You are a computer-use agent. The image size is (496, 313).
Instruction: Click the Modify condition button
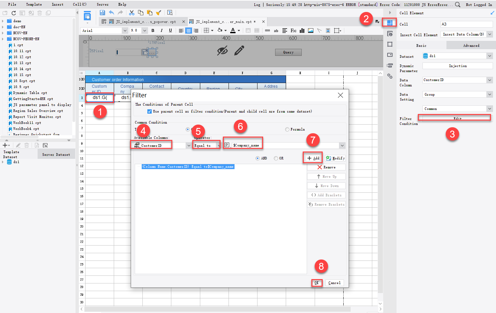coord(335,158)
